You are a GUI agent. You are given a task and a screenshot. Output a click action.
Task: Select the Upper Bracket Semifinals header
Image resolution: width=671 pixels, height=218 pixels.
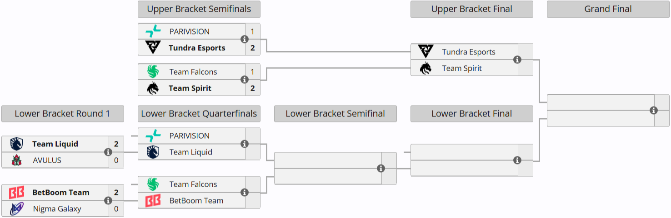click(x=199, y=9)
